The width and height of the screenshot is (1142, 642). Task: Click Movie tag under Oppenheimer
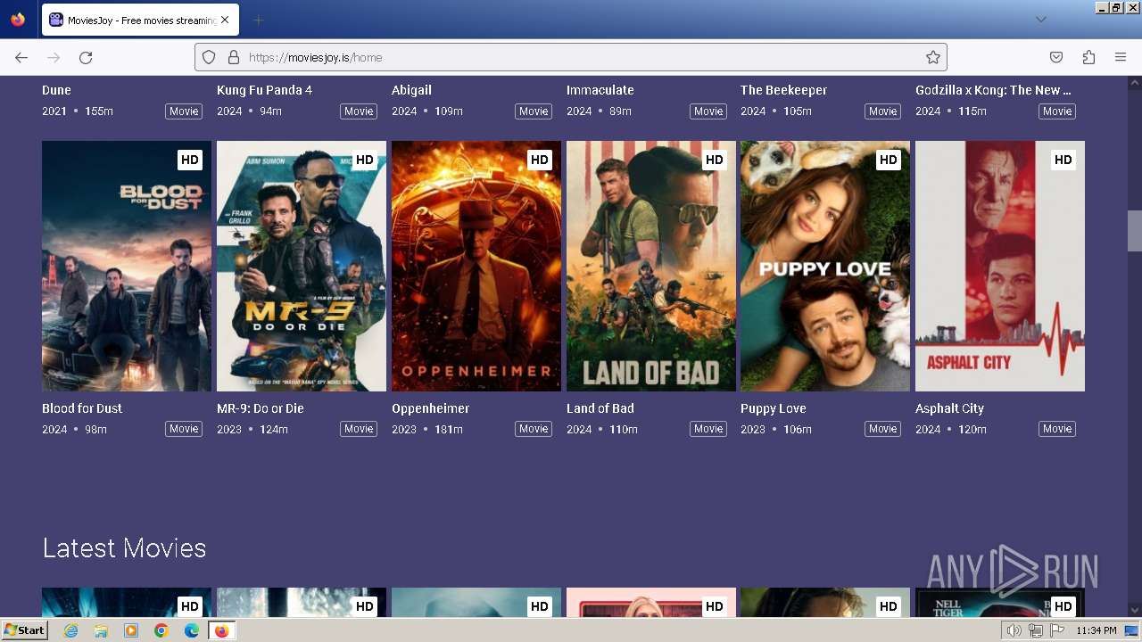pyautogui.click(x=534, y=429)
